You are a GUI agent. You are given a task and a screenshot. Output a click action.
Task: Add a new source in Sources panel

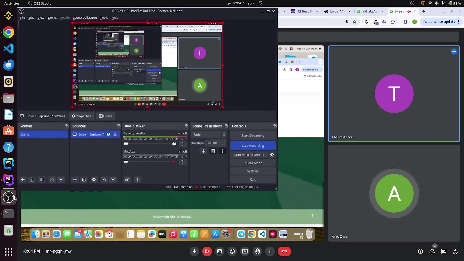pyautogui.click(x=75, y=179)
